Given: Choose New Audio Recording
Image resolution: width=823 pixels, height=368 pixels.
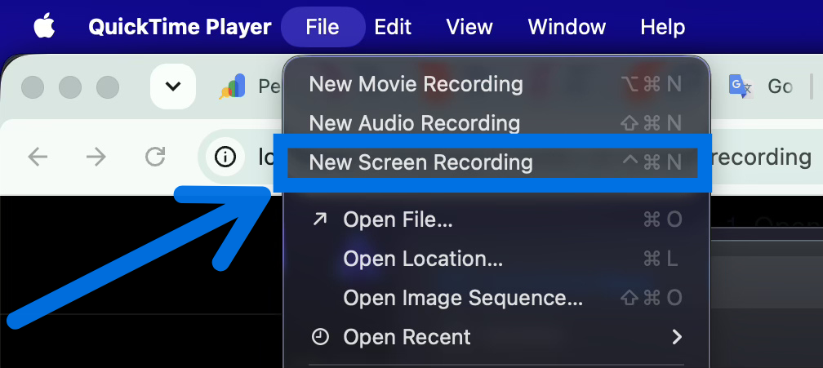Looking at the screenshot, I should [496, 123].
